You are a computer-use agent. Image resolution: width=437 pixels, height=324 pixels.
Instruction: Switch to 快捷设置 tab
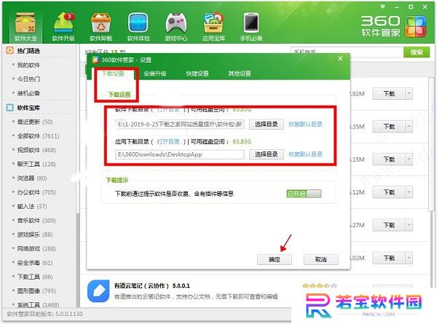click(x=197, y=74)
